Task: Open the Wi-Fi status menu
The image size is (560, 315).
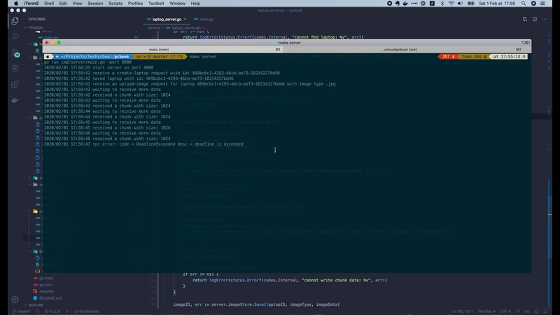Action: (451, 3)
